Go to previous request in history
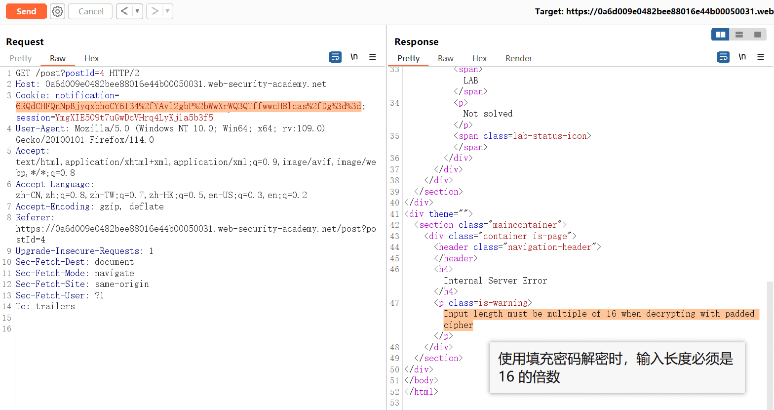The width and height of the screenshot is (774, 410). pyautogui.click(x=124, y=11)
